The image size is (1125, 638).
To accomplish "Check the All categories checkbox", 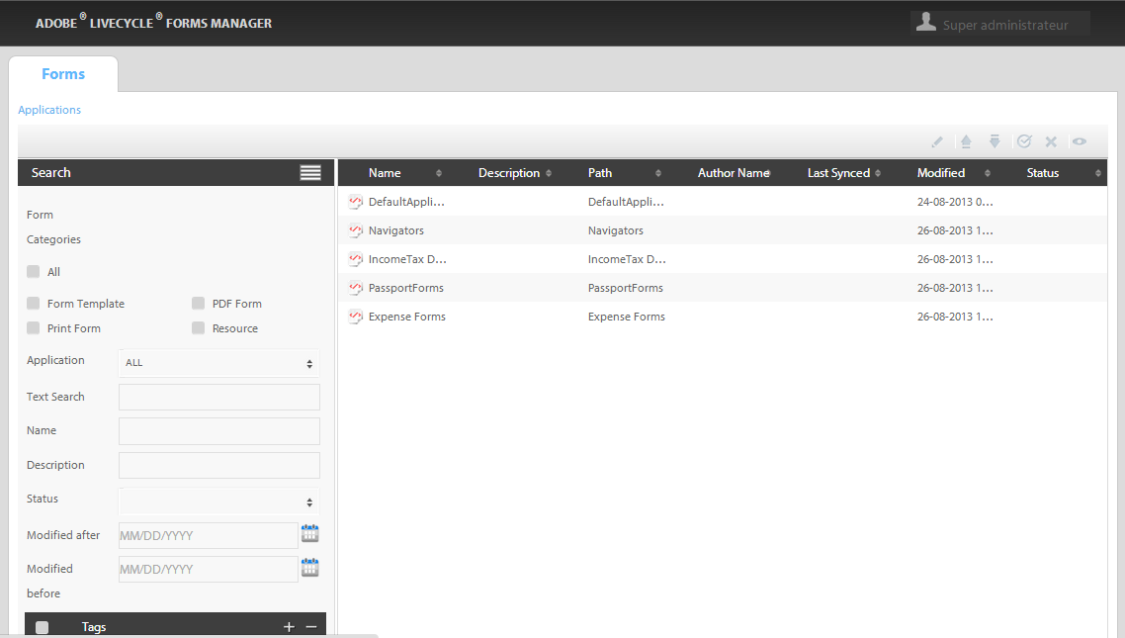I will pos(33,271).
